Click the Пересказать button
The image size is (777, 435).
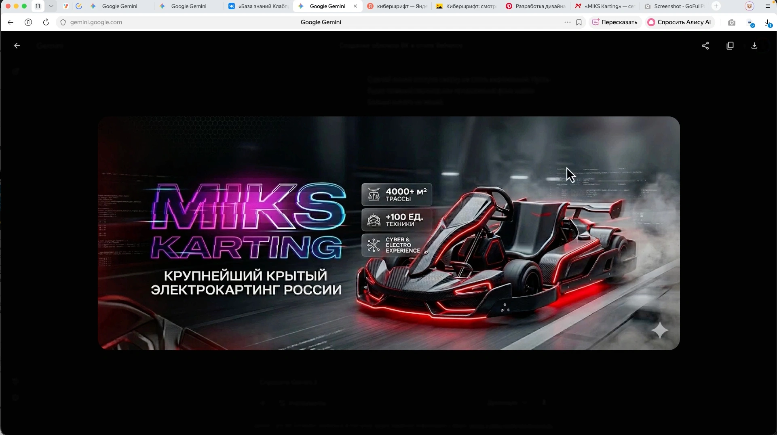615,22
